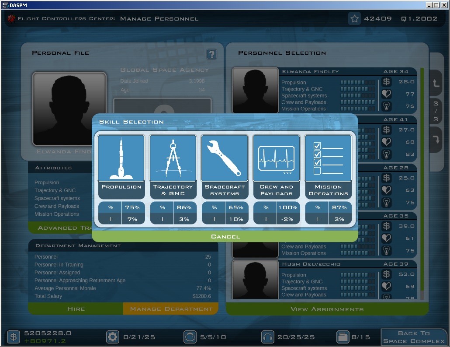
Task: Click the Hire button
Action: 76,309
